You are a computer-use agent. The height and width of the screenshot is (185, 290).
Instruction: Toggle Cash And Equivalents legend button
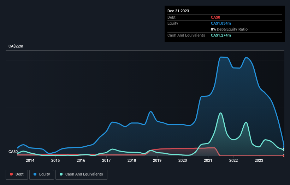click(81, 174)
